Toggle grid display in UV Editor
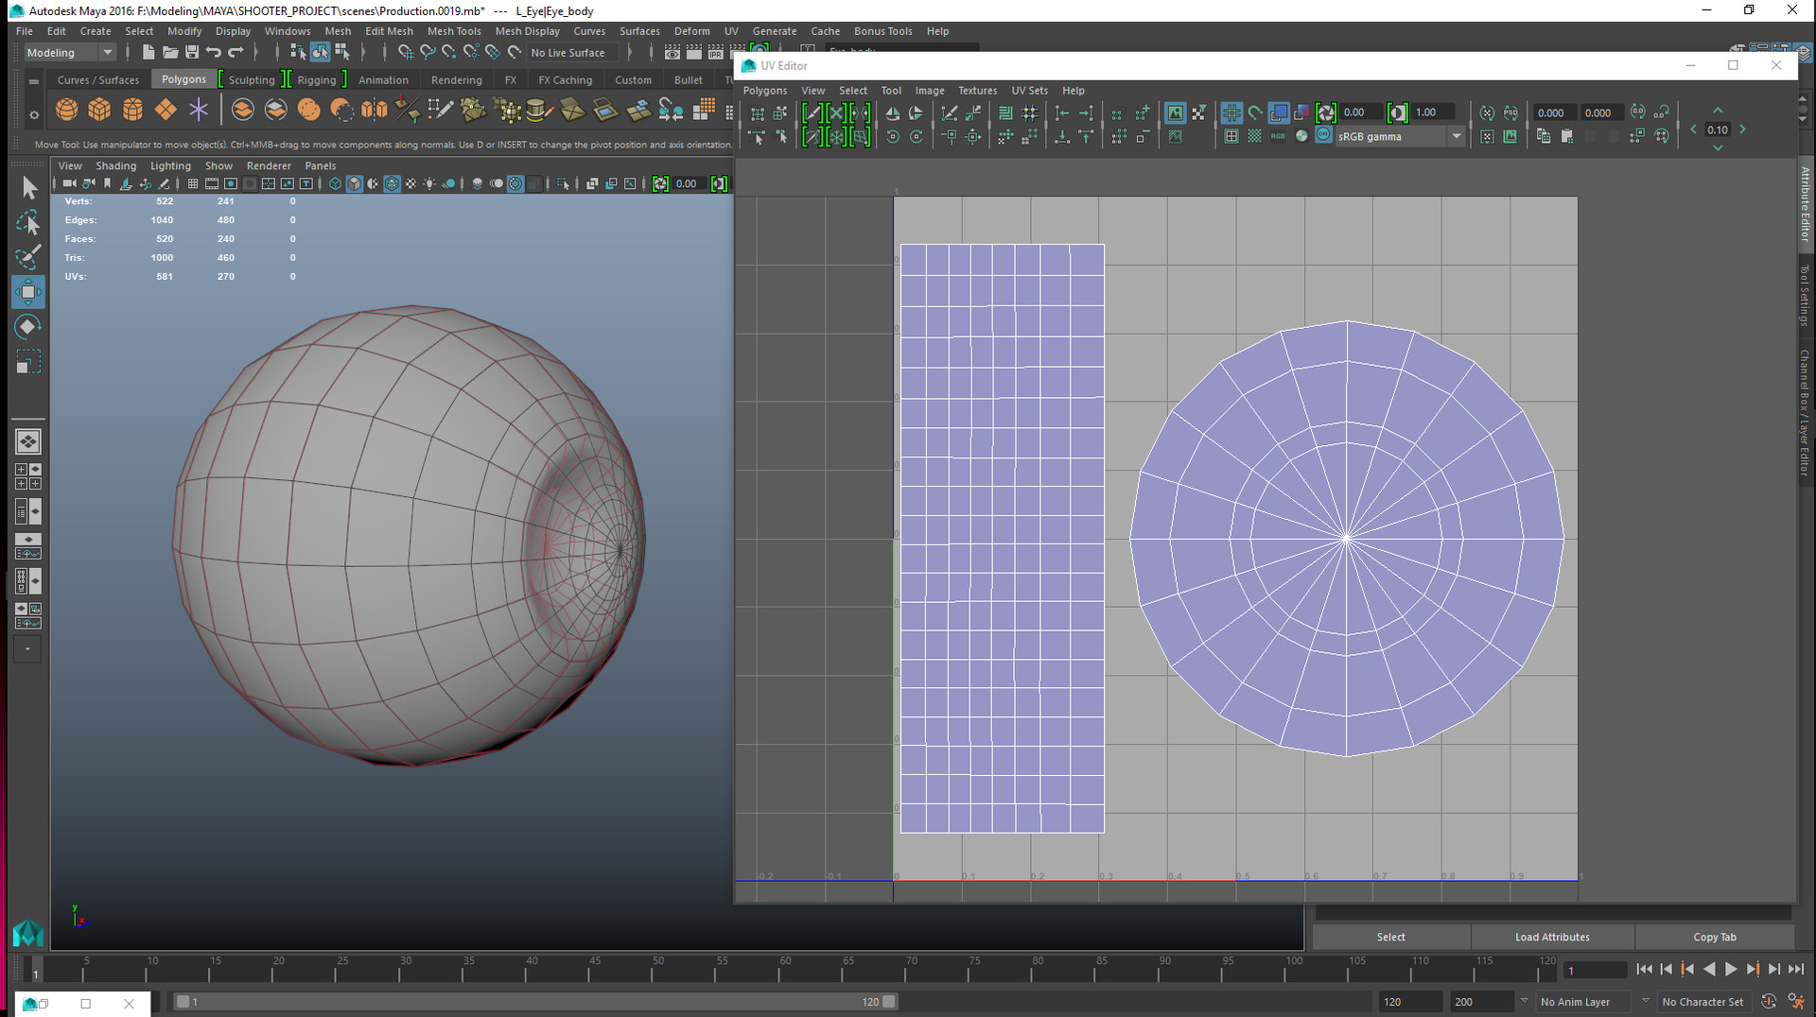Screen dimensions: 1816x1017 tap(1231, 112)
